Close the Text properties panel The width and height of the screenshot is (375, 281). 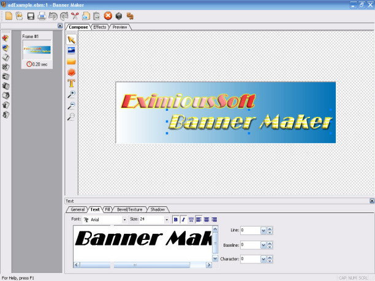point(372,201)
